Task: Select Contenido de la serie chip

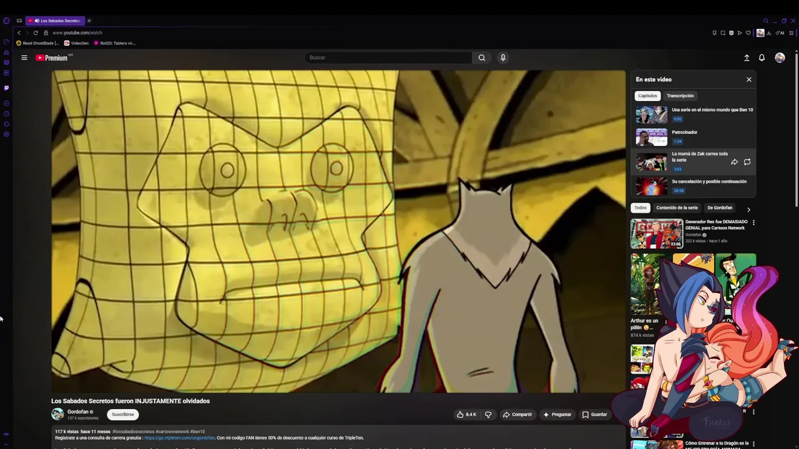Action: pyautogui.click(x=677, y=208)
